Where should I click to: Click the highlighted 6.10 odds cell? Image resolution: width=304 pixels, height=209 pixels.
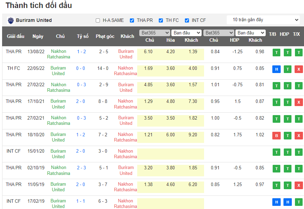(x=148, y=51)
